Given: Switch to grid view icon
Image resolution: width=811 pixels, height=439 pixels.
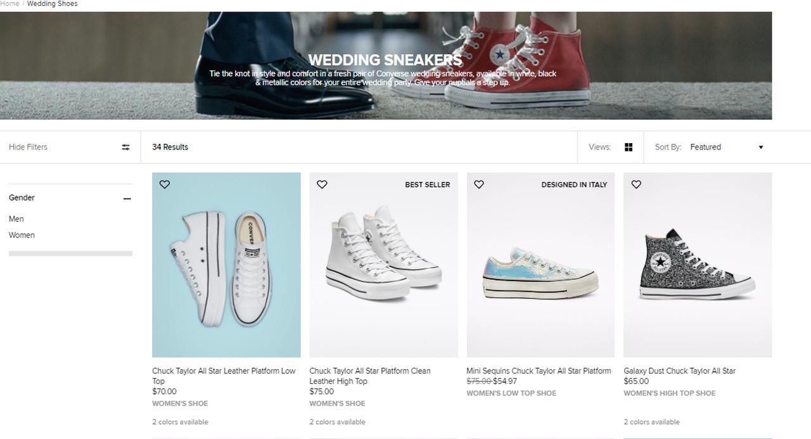Looking at the screenshot, I should pos(629,147).
